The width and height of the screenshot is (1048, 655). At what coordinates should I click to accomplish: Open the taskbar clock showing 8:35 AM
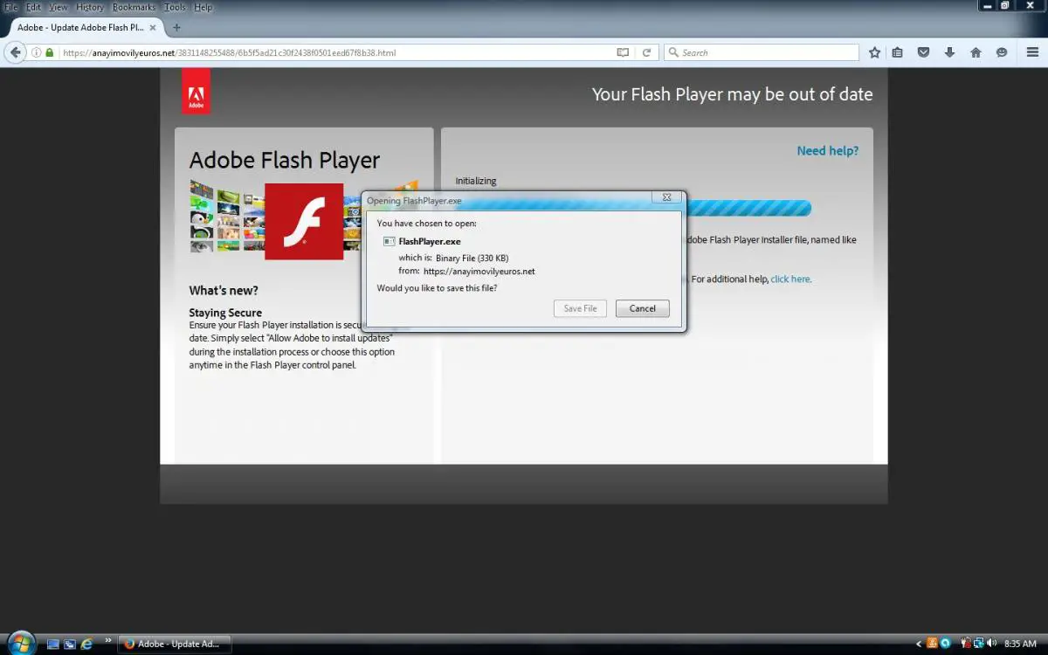(1020, 644)
